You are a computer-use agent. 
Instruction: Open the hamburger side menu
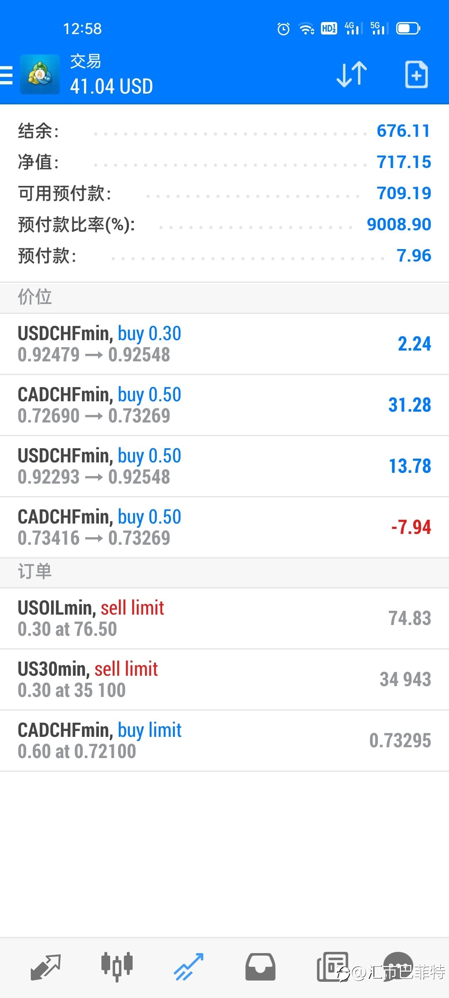coord(6,75)
